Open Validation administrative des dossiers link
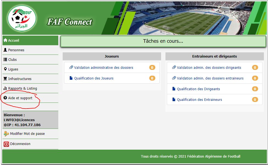The width and height of the screenshot is (268, 165). tap(104, 67)
